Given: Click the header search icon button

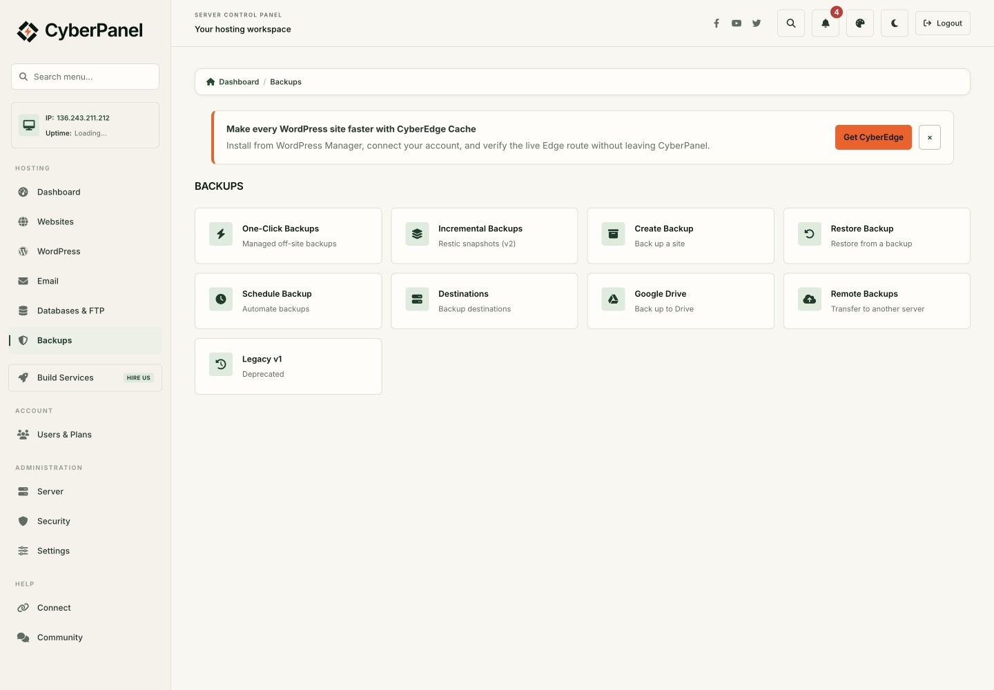Looking at the screenshot, I should click(x=791, y=23).
